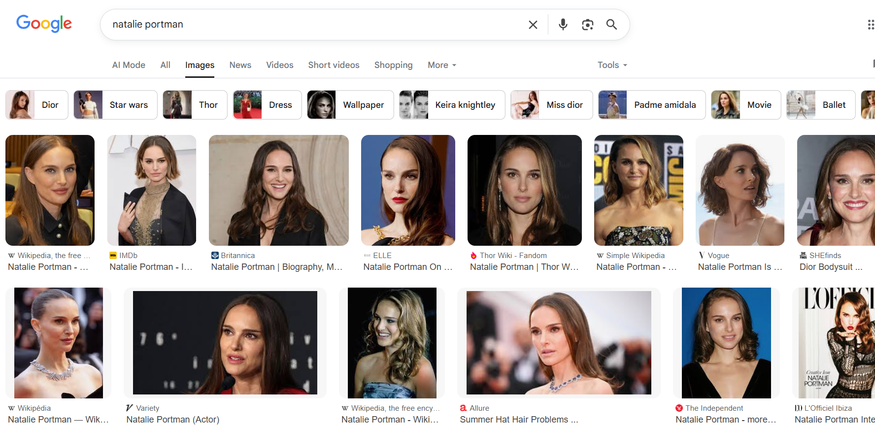This screenshot has width=875, height=425.
Task: Open the 'Natalie Portman | Thor W...' link
Action: coord(524,267)
